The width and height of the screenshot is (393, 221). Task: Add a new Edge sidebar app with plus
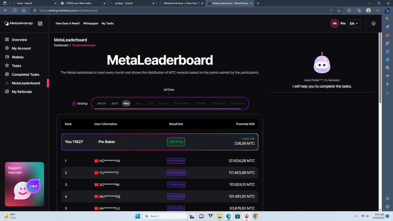(x=387, y=93)
